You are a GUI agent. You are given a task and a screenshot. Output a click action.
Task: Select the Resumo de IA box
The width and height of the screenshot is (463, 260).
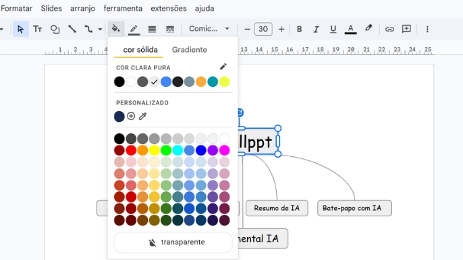point(277,208)
